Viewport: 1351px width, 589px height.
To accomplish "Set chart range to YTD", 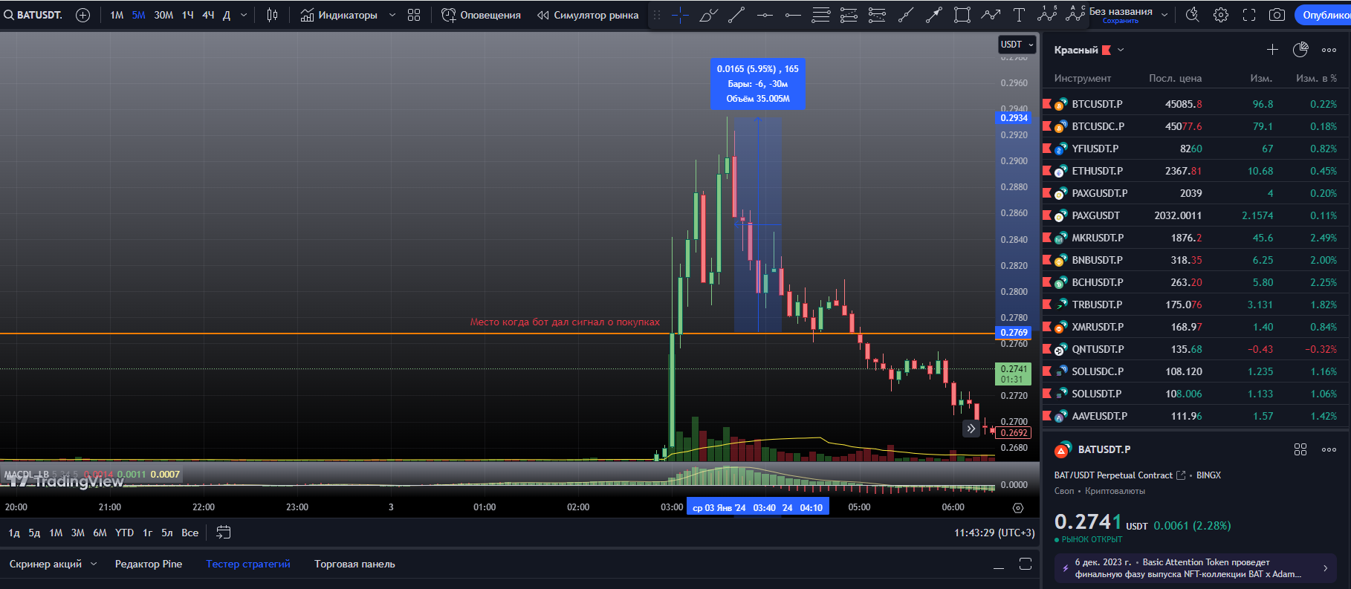I will coord(125,533).
